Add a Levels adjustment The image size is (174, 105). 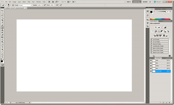pyautogui.click(x=159, y=27)
